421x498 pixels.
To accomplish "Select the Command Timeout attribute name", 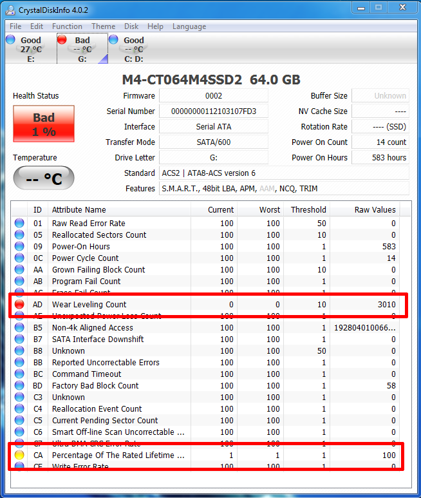I will [87, 374].
